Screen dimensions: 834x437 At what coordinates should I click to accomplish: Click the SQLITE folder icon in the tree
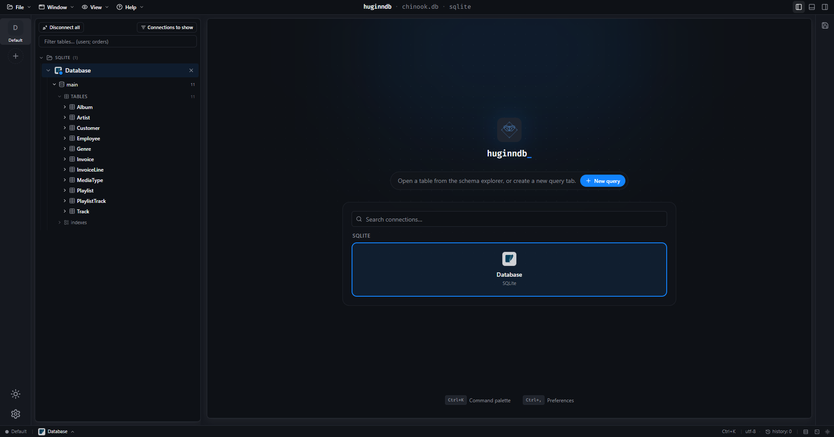click(x=50, y=57)
